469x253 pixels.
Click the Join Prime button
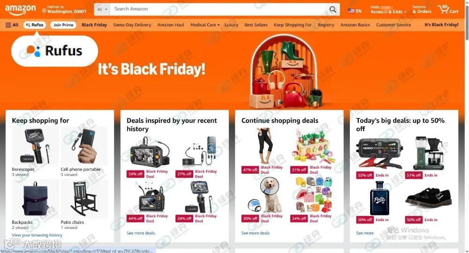click(x=63, y=25)
